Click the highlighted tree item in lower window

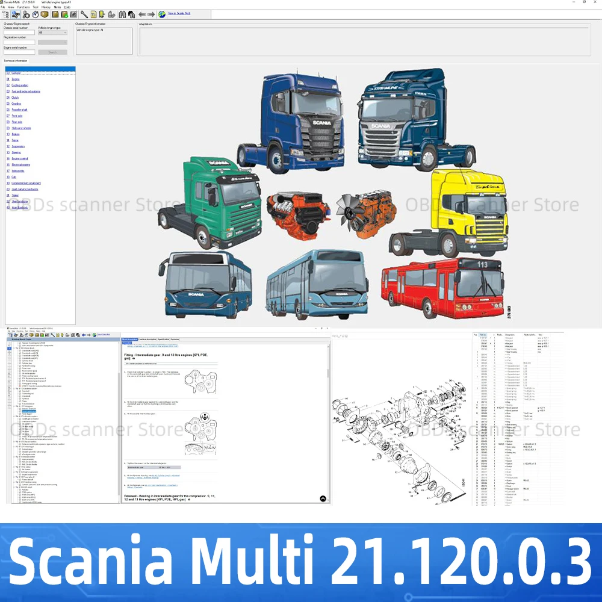pos(29,411)
